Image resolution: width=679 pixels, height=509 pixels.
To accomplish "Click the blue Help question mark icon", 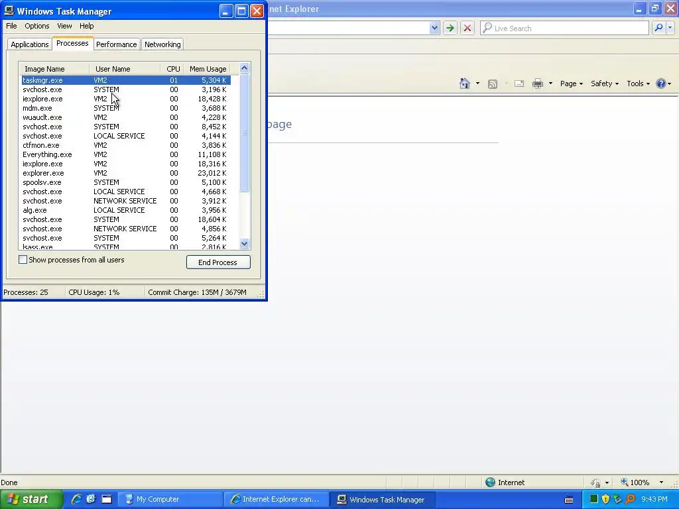I will [661, 84].
